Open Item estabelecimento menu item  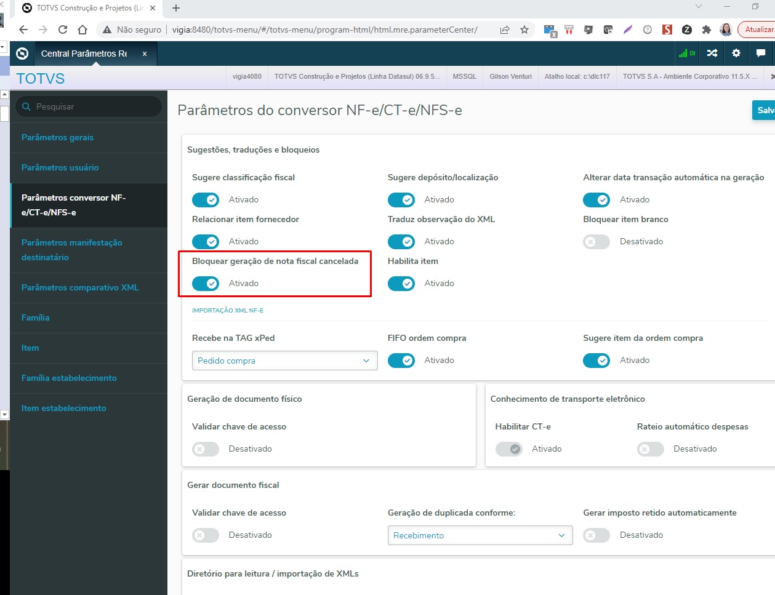pos(89,409)
